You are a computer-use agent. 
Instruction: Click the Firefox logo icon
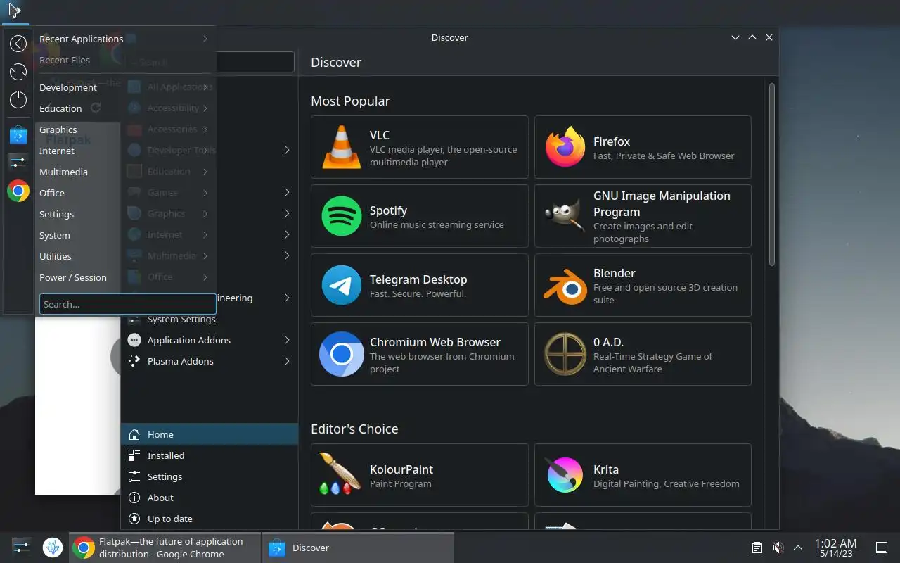565,147
